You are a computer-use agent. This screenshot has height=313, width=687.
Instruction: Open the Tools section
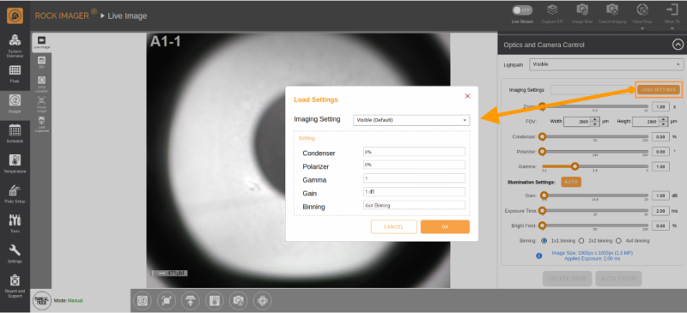(x=15, y=223)
